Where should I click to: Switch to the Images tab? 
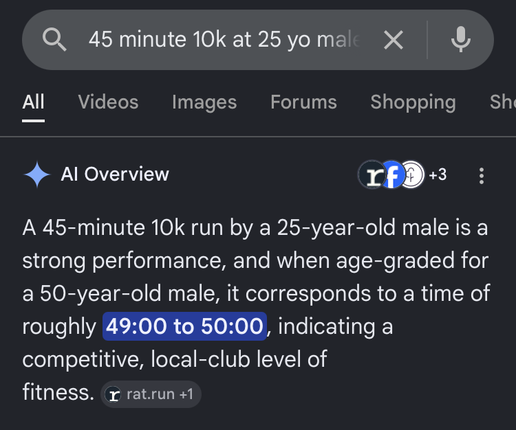coord(204,102)
